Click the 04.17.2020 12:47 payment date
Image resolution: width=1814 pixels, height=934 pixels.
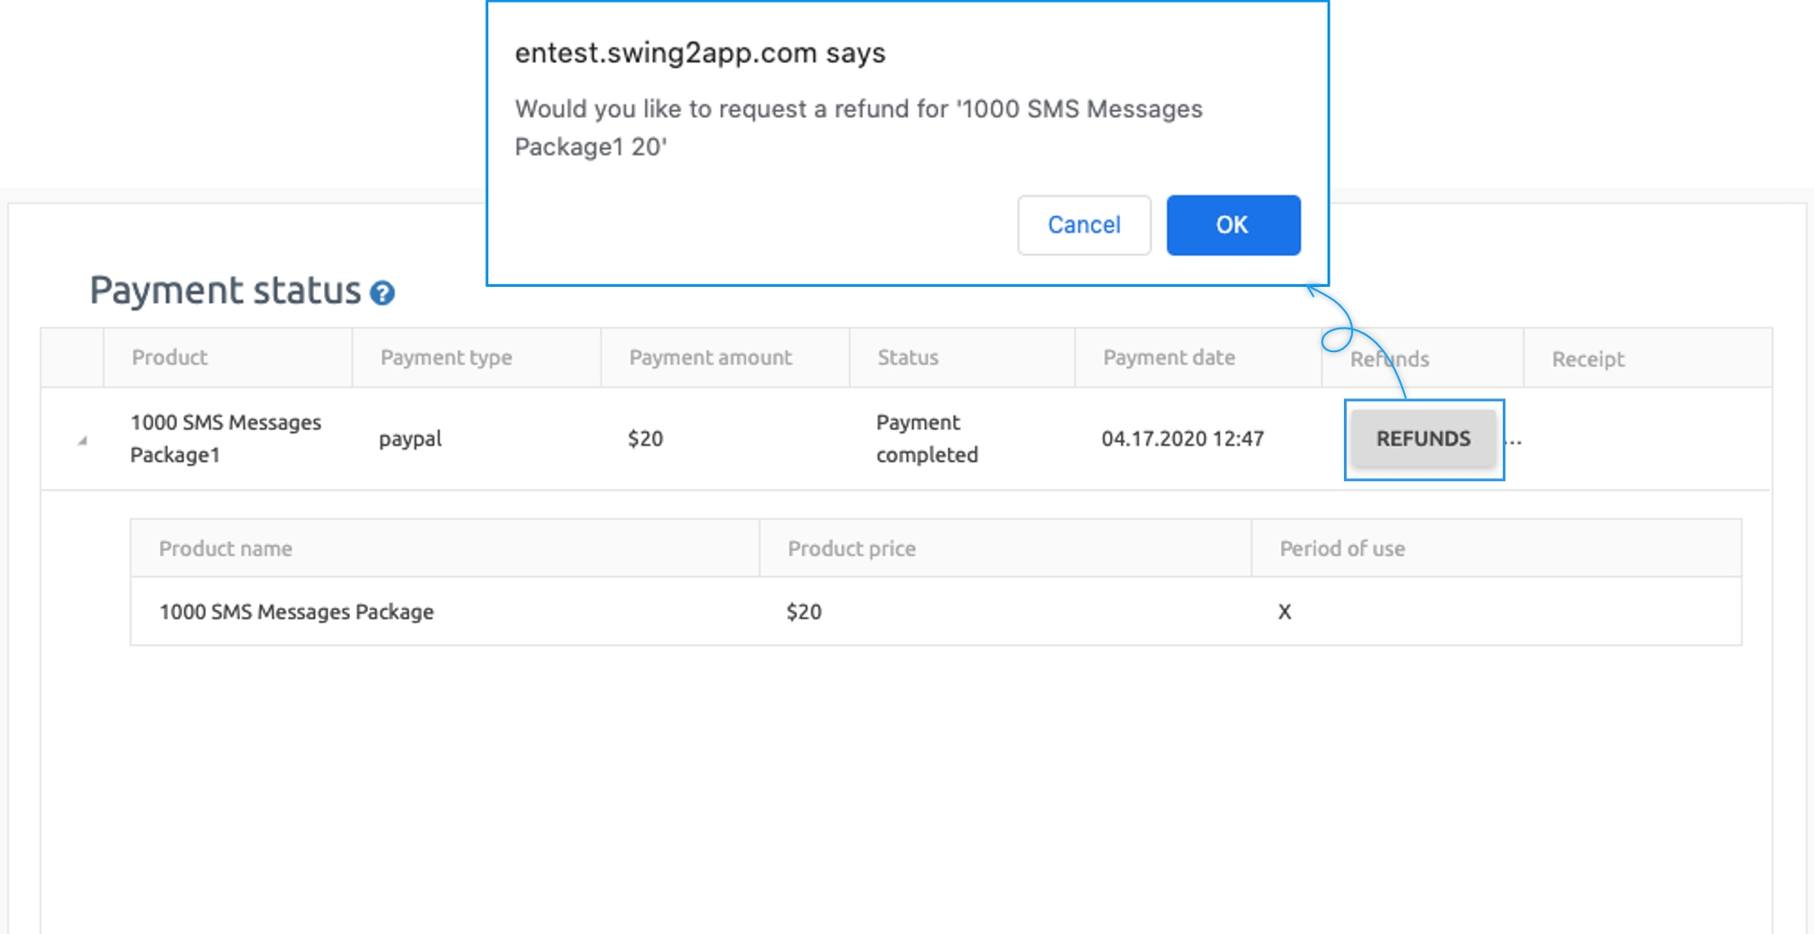1182,439
